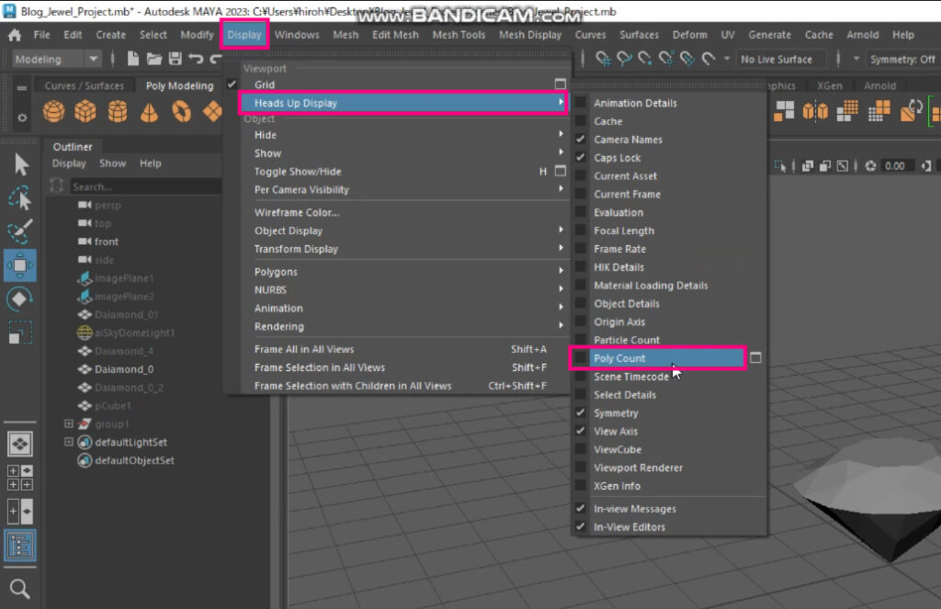Expand group1 in the Outliner
This screenshot has height=609, width=941.
point(68,423)
